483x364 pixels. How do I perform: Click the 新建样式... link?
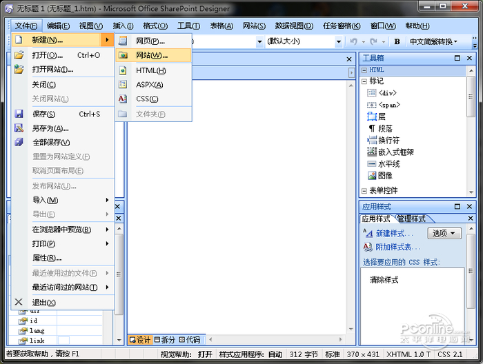(x=395, y=234)
